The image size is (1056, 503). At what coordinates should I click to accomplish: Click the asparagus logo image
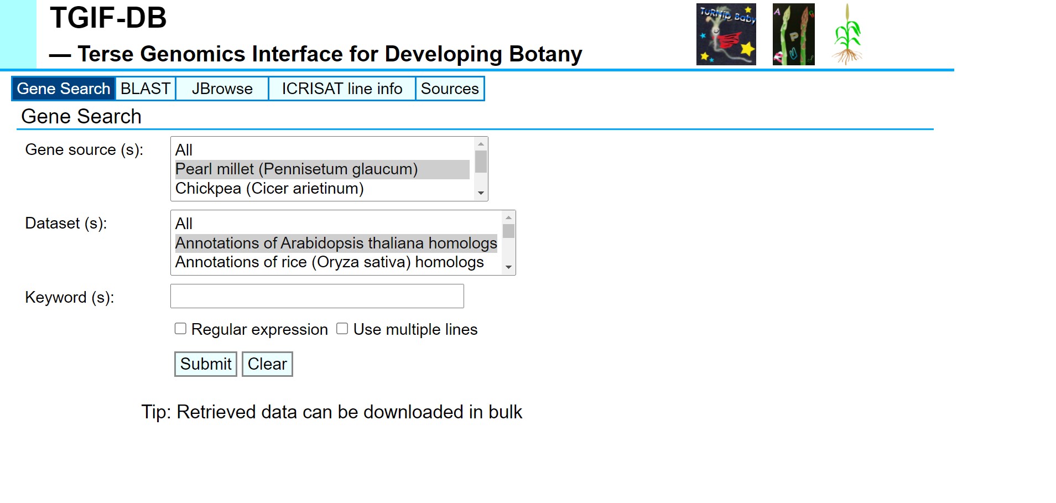793,34
